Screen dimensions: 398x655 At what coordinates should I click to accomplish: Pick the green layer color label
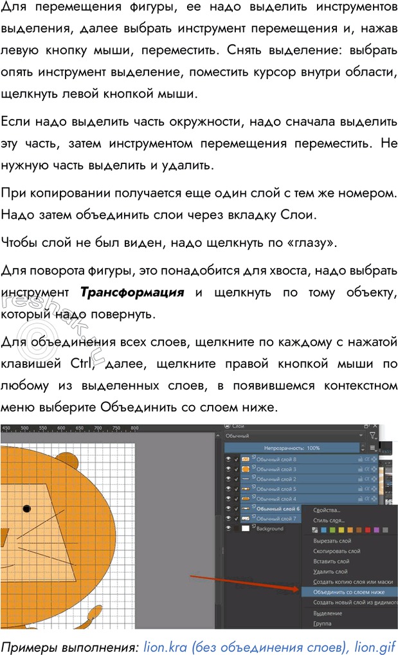click(332, 530)
